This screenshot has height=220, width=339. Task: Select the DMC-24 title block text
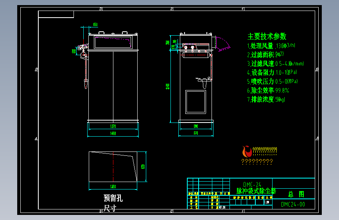click(252, 184)
